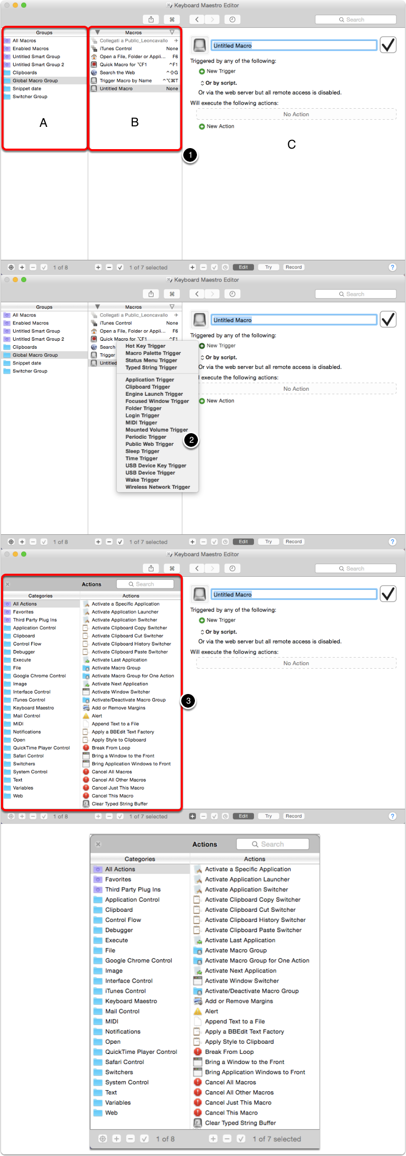This screenshot has width=406, height=1156.
Task: Click the help icon in the trigger-menu window
Action: point(392,542)
